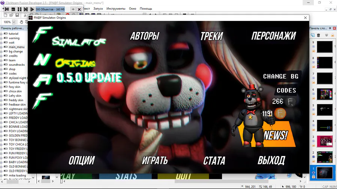Screen dimensions: 337x189
Task: Expand the credits frame node
Action: pyautogui.click(x=1, y=56)
